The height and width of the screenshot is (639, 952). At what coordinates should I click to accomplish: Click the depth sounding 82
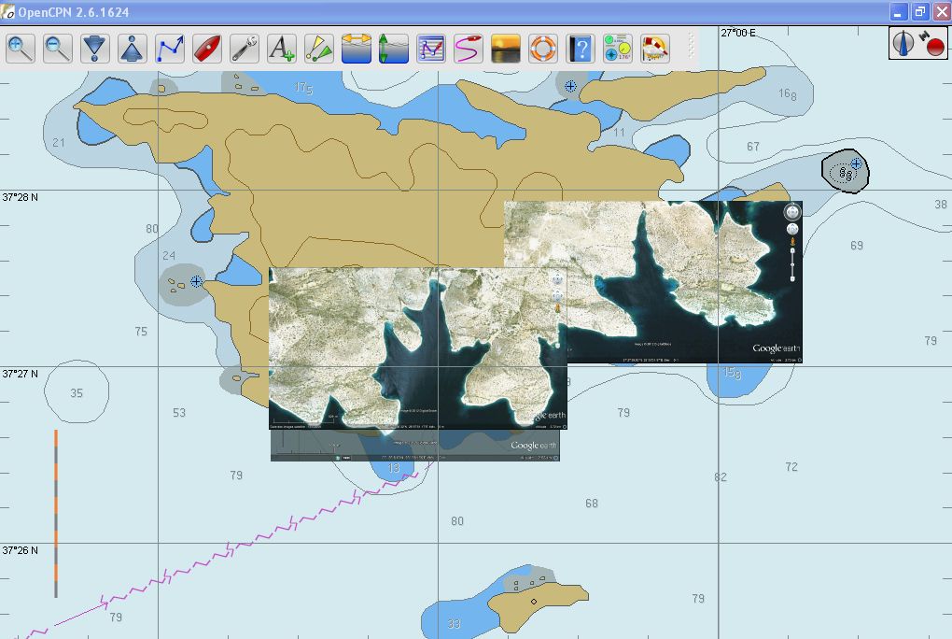[721, 477]
